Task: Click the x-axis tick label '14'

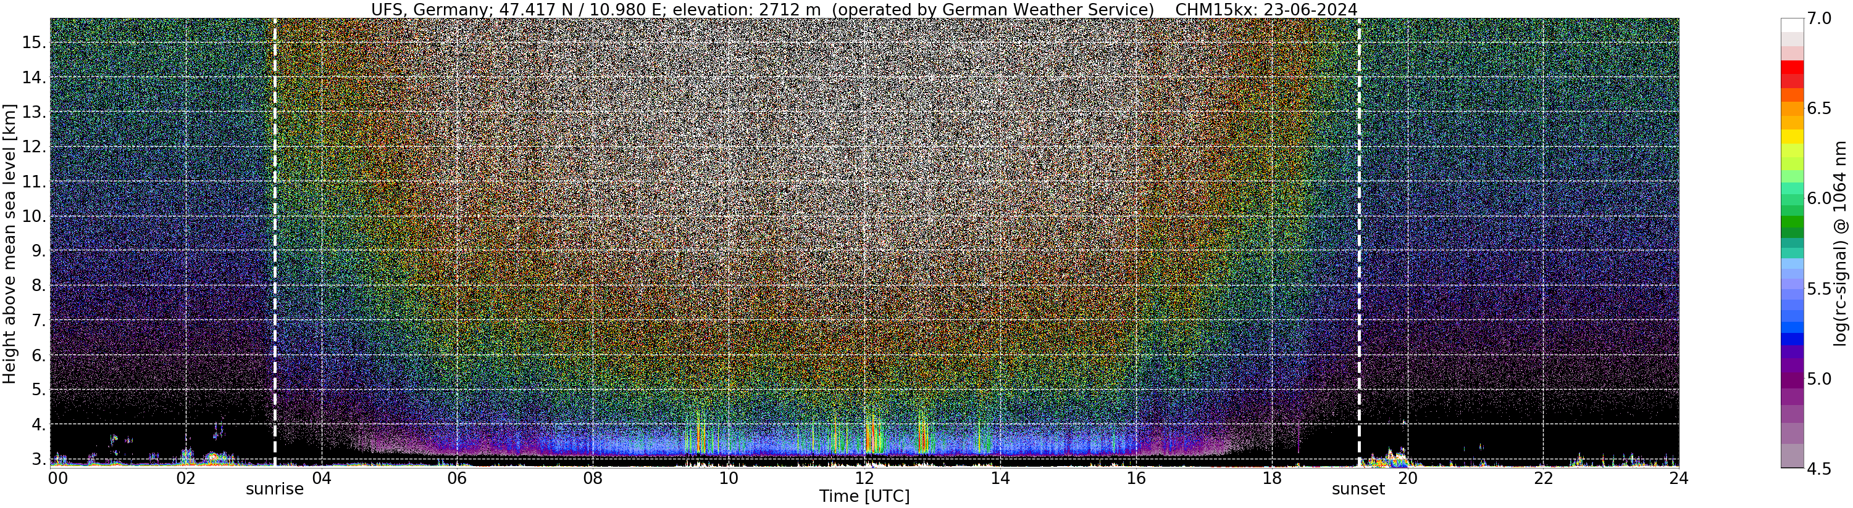Action: point(1000,478)
